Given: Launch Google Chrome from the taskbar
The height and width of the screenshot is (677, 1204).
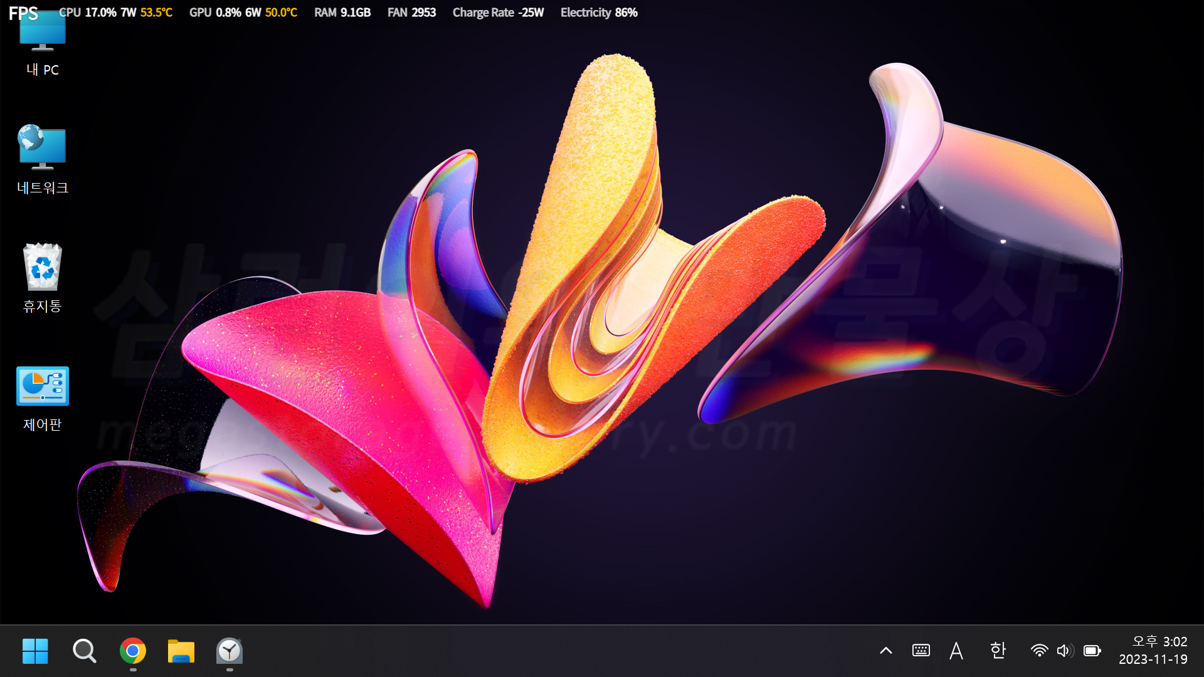Looking at the screenshot, I should point(133,651).
